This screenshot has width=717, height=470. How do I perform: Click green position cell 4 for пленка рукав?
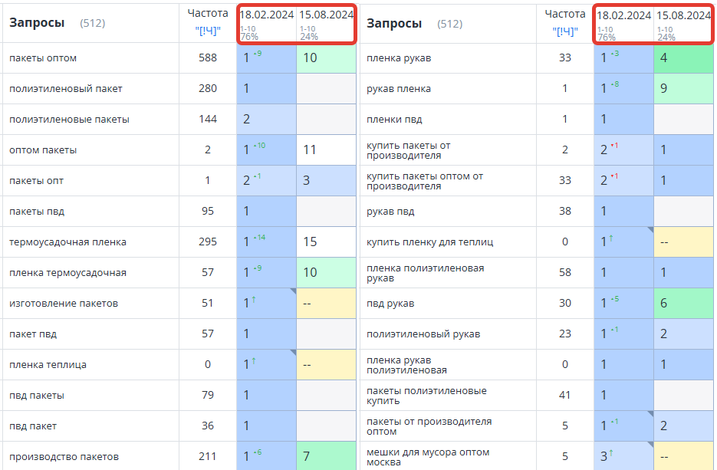684,58
